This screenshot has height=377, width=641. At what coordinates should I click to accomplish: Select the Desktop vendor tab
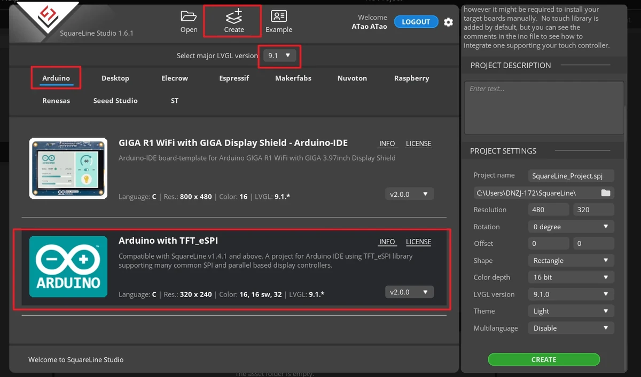[115, 78]
